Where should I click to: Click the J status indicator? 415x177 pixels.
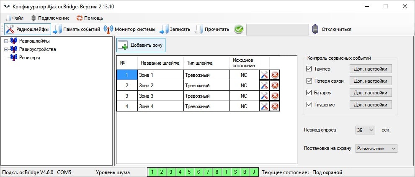[253, 172]
